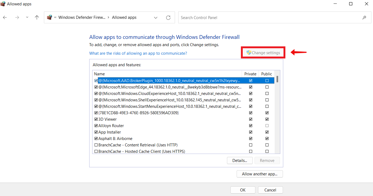The width and height of the screenshot is (373, 196).
Task: Click the Private column header
Action: click(x=250, y=74)
